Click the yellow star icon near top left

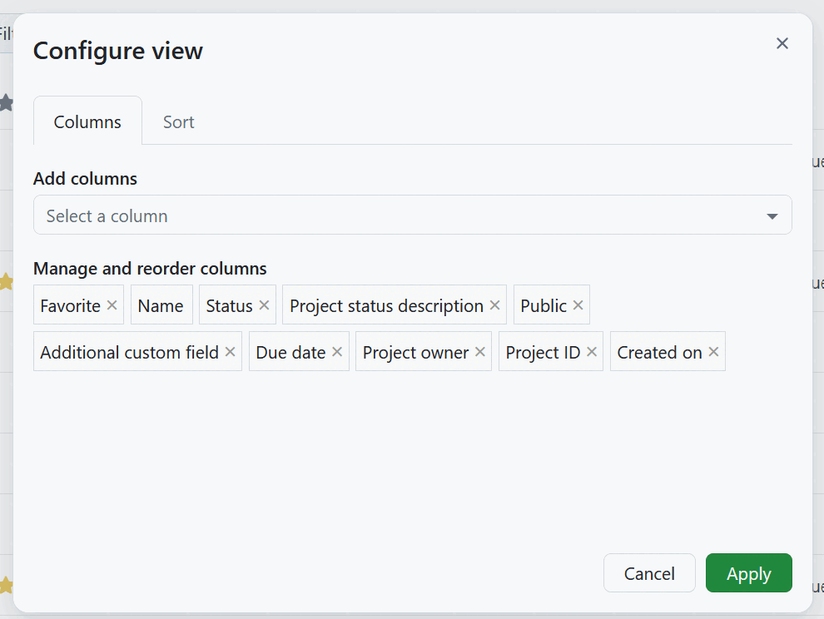point(7,102)
